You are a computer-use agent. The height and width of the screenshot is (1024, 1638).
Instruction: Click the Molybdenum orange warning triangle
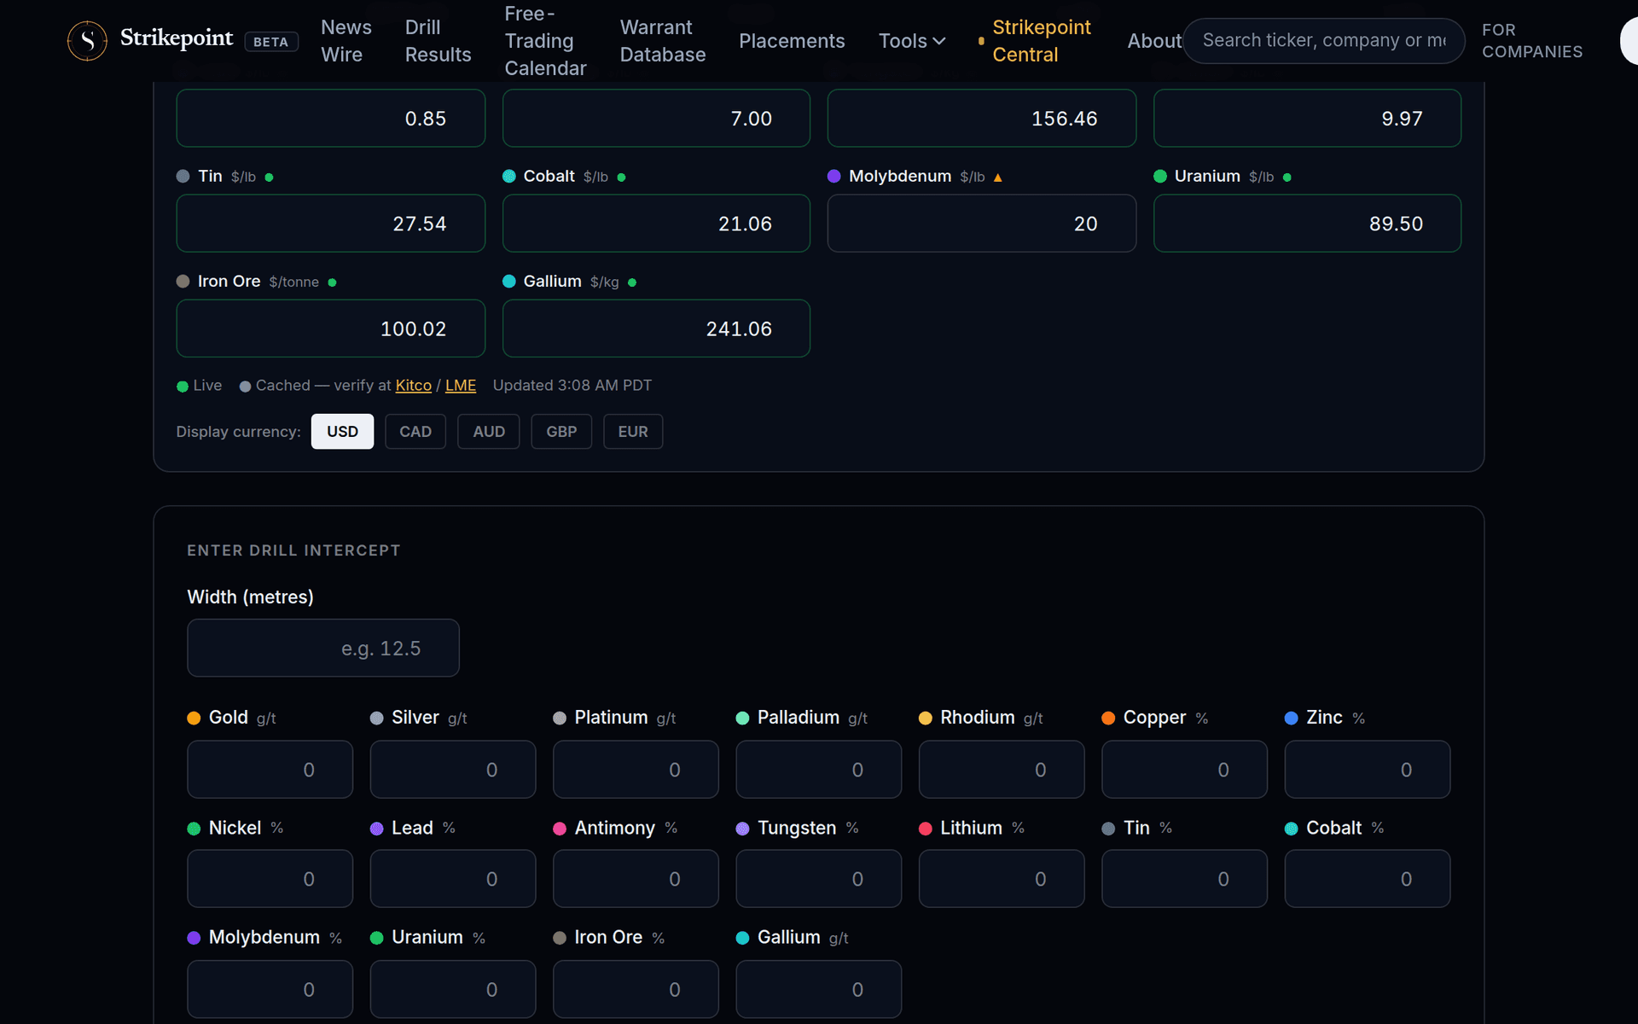[x=997, y=177]
